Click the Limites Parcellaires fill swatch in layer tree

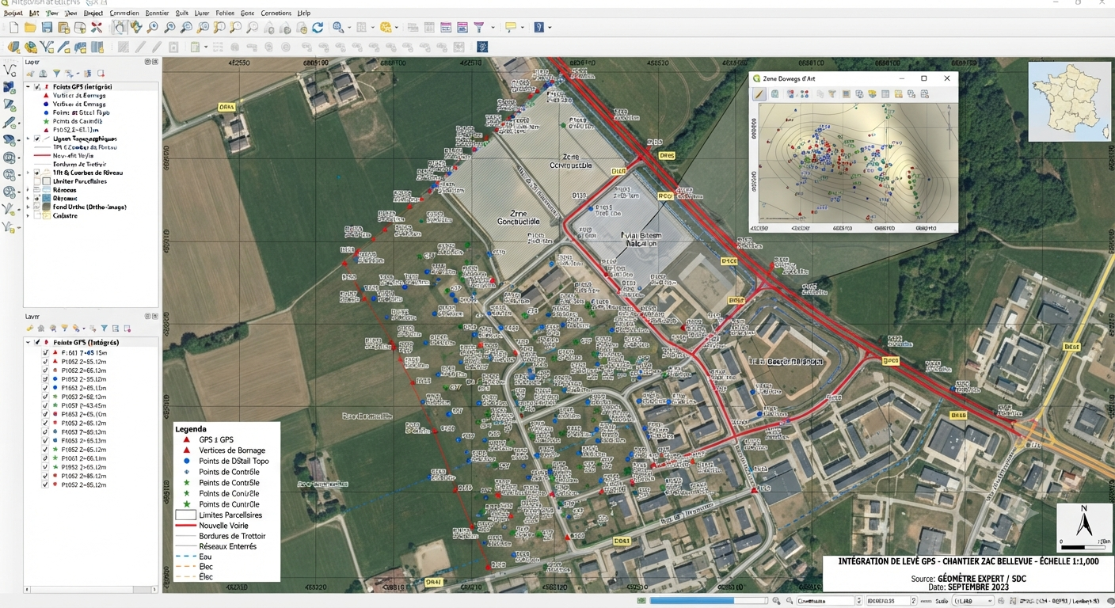click(47, 181)
